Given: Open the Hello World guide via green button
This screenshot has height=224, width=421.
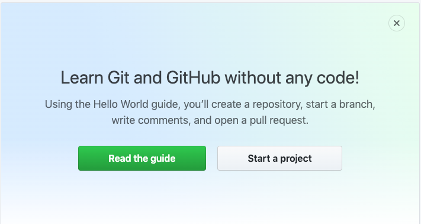Looking at the screenshot, I should click(x=142, y=158).
